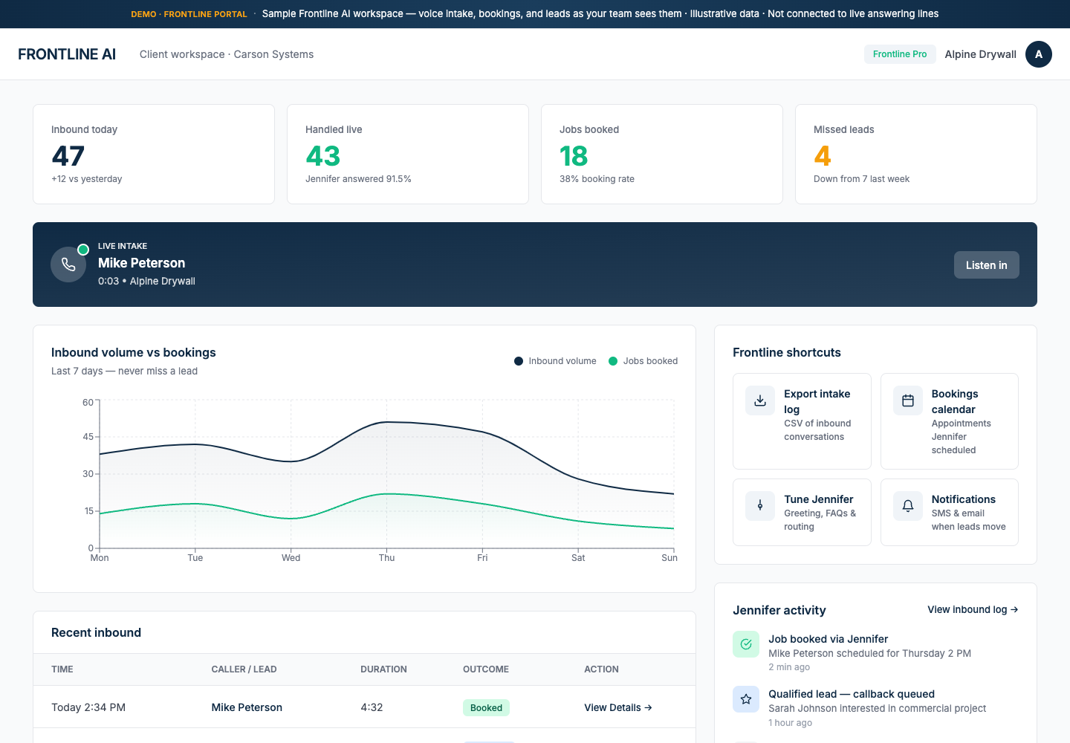This screenshot has height=743, width=1070.
Task: Click Mike Peterson name in Live Intake banner
Action: point(141,263)
